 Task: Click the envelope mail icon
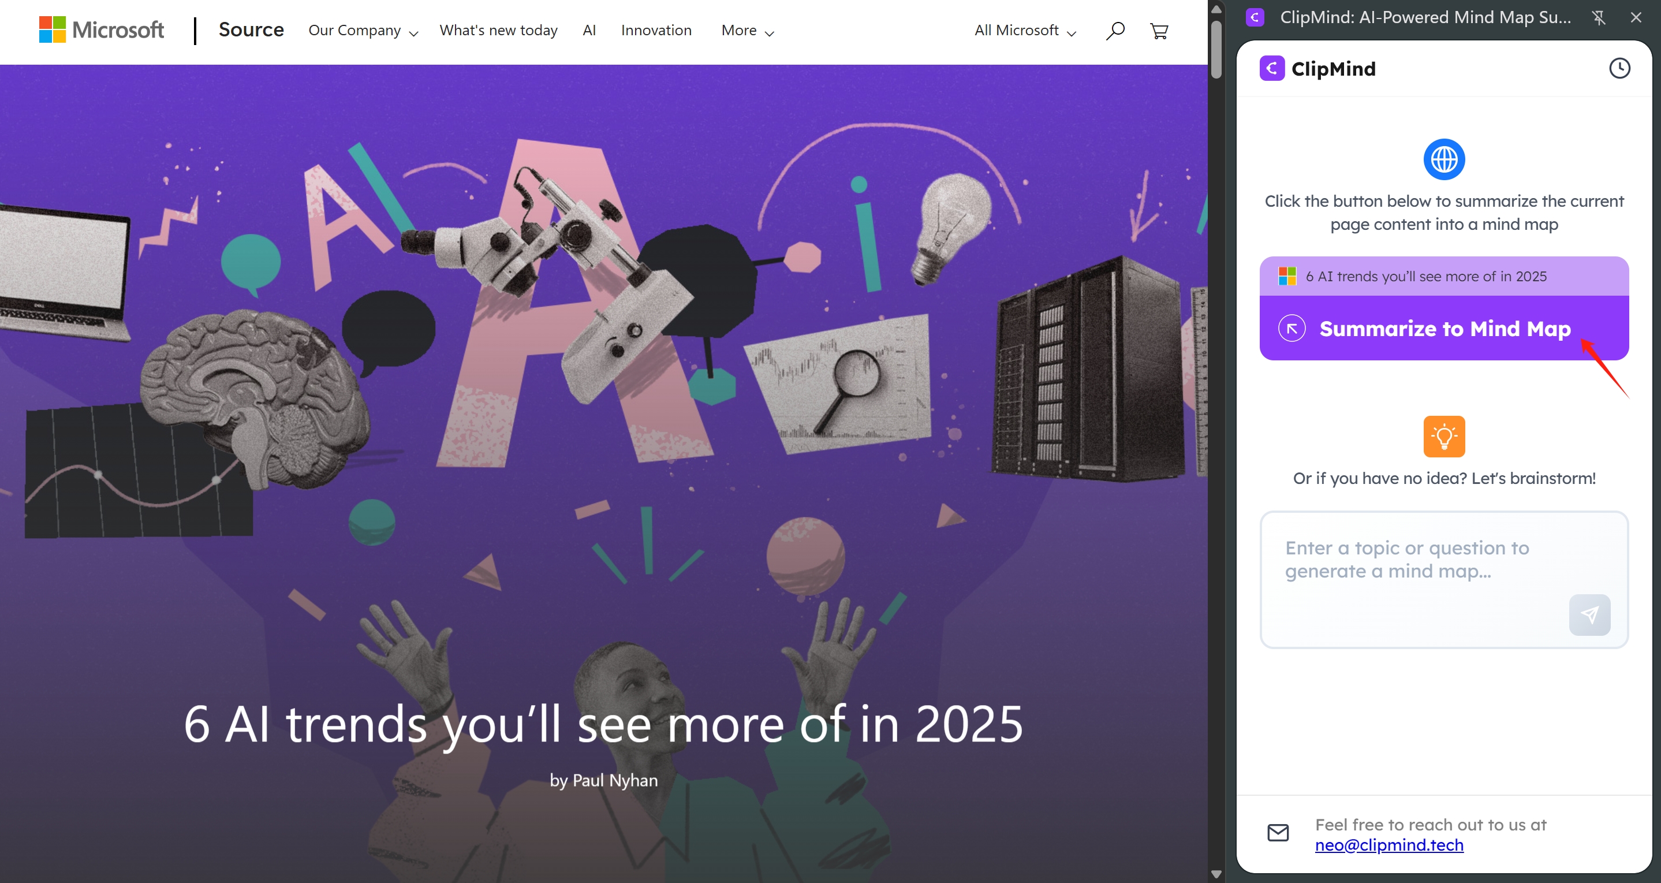click(x=1278, y=833)
